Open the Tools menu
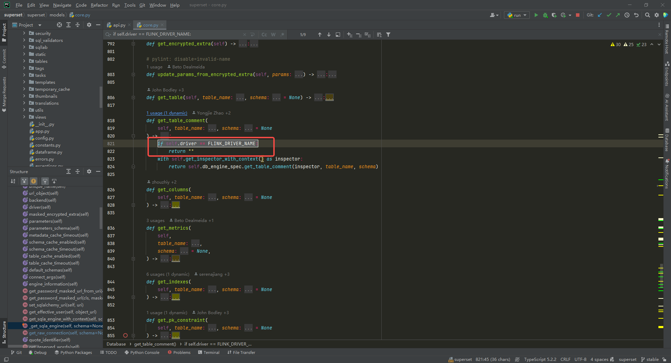Image resolution: width=671 pixels, height=363 pixels. (x=130, y=5)
